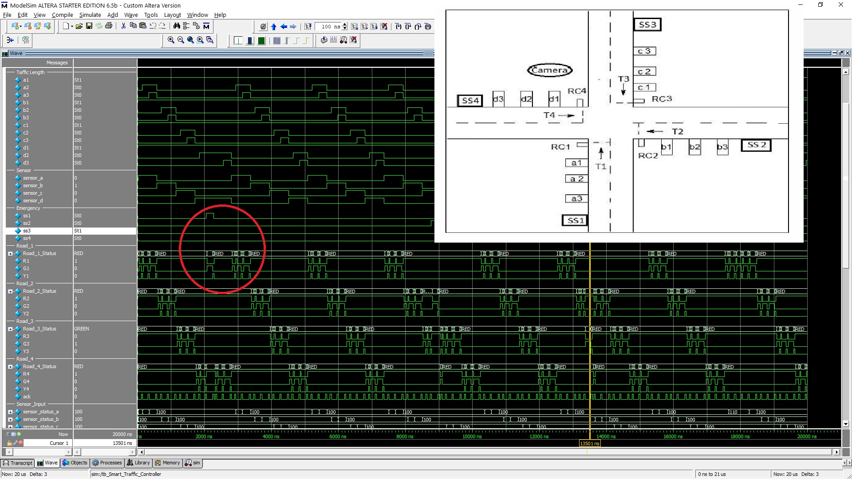Click the Zoom In on Active Cursor icon
This screenshot has width=852, height=479.
(200, 40)
